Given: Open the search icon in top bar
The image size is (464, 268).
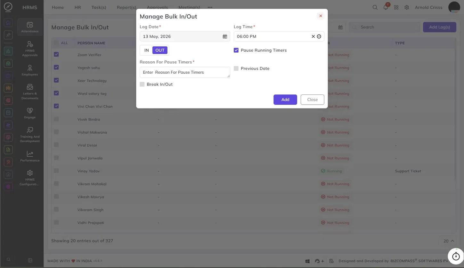Looking at the screenshot, I should tap(375, 7).
